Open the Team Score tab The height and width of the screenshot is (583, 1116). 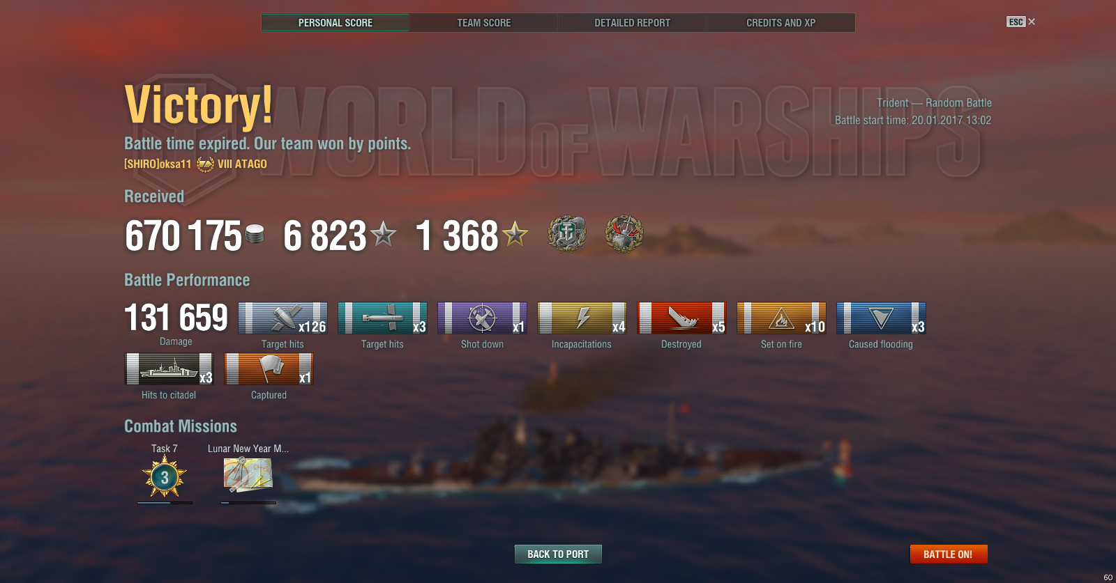(x=484, y=22)
